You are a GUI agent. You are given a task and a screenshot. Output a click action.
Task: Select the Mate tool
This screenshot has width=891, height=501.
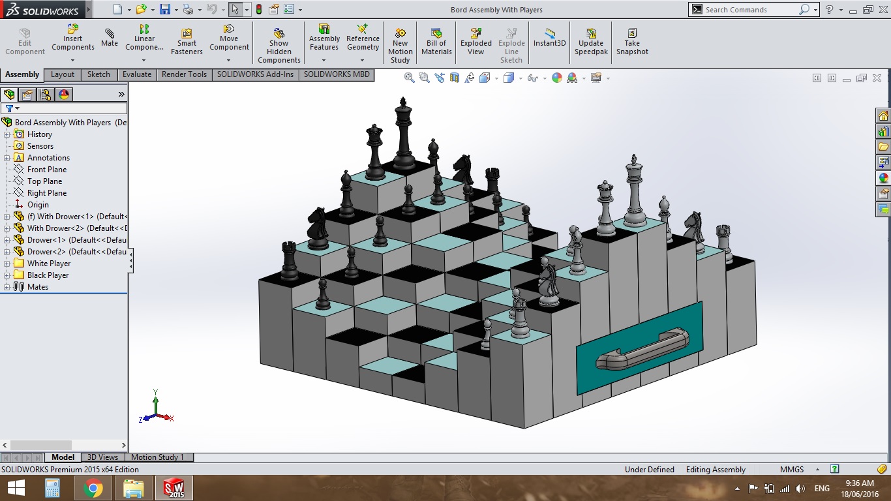pyautogui.click(x=110, y=38)
